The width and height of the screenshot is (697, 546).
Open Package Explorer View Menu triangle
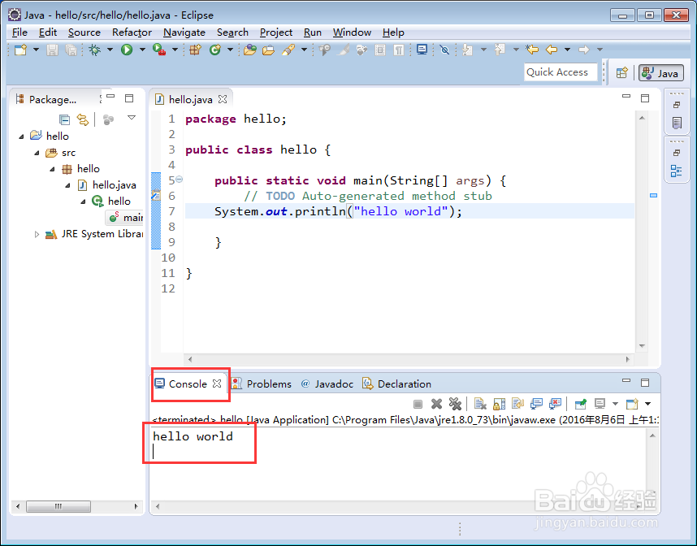point(131,117)
